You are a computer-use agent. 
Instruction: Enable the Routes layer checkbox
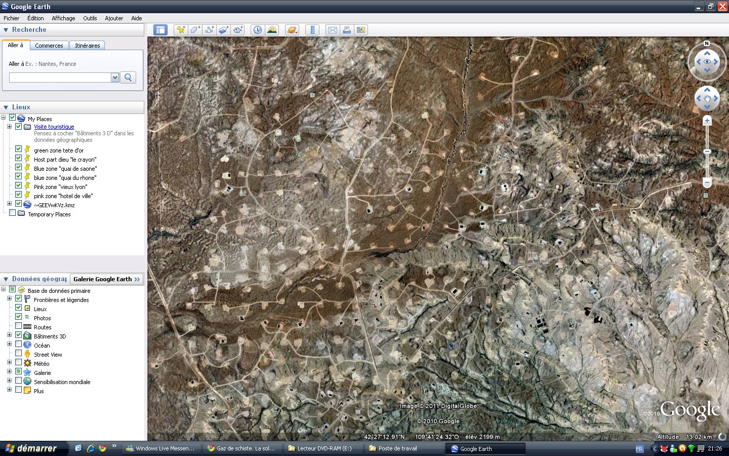18,326
